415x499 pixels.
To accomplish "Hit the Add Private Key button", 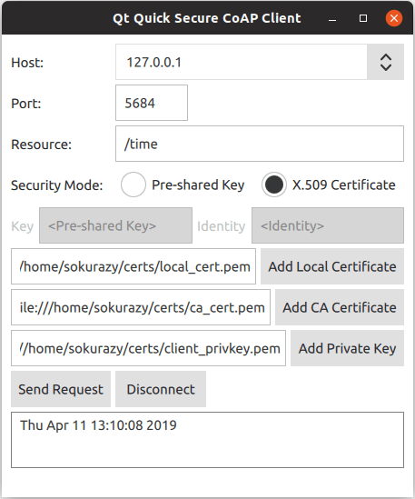I will pyautogui.click(x=347, y=348).
